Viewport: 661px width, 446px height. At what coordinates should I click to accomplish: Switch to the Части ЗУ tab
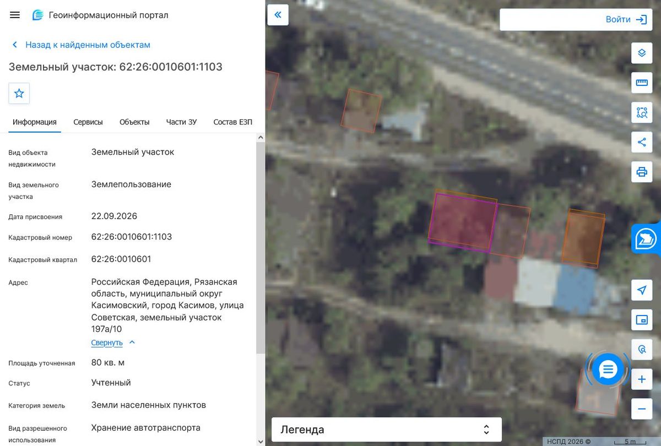point(181,122)
